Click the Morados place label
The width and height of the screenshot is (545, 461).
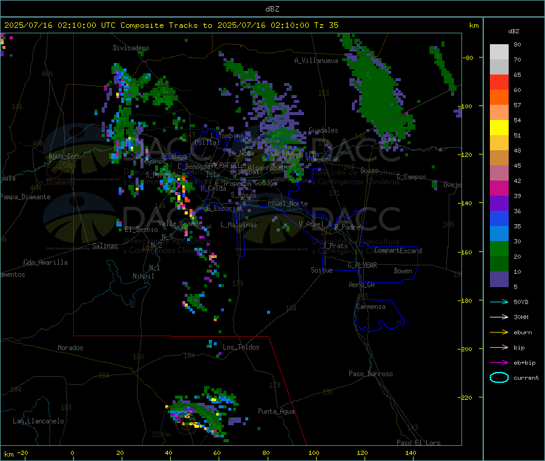tap(70, 348)
